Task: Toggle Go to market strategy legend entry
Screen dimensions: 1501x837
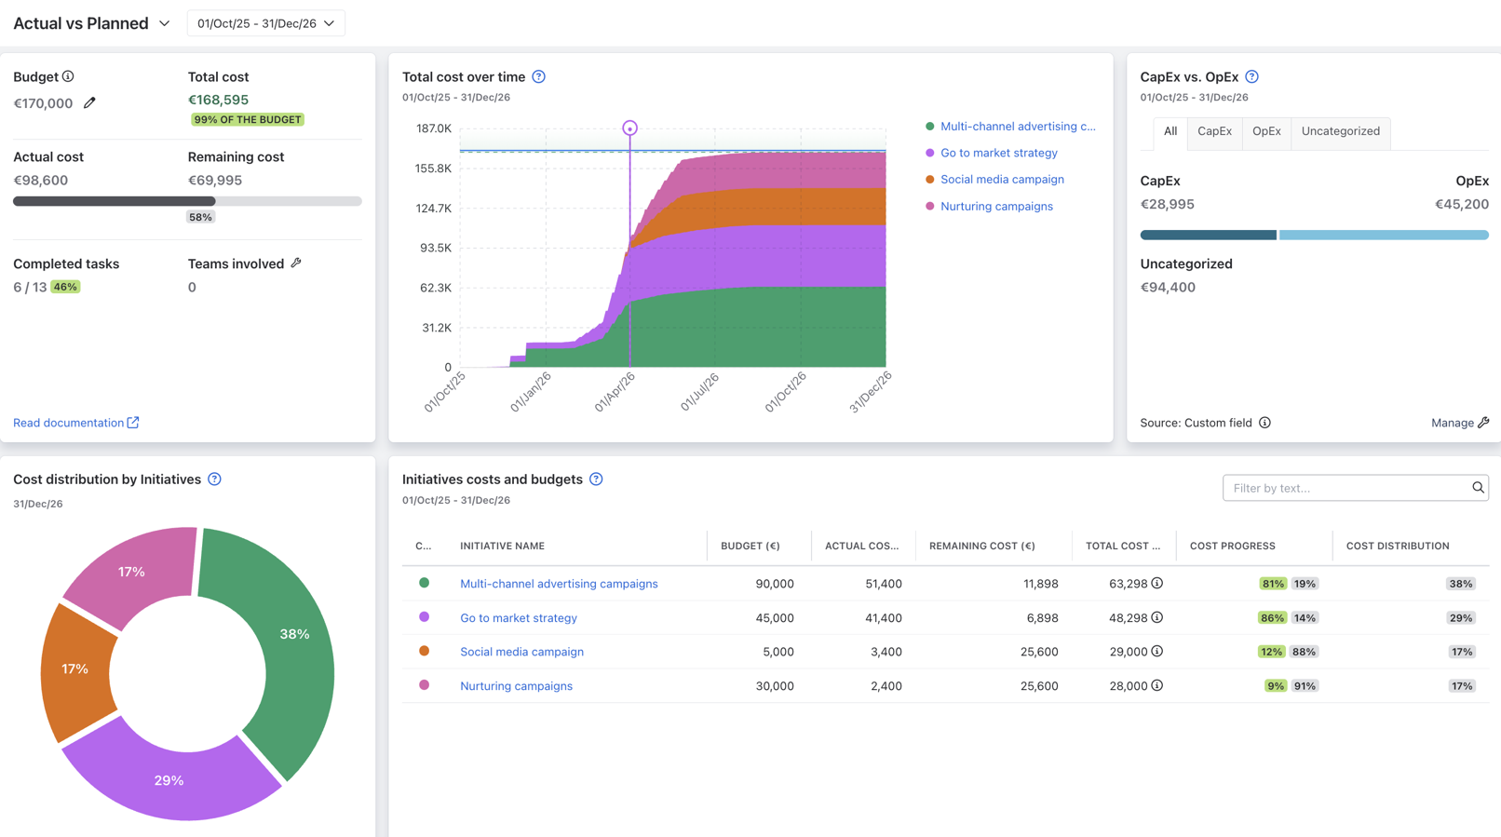Action: coord(992,153)
